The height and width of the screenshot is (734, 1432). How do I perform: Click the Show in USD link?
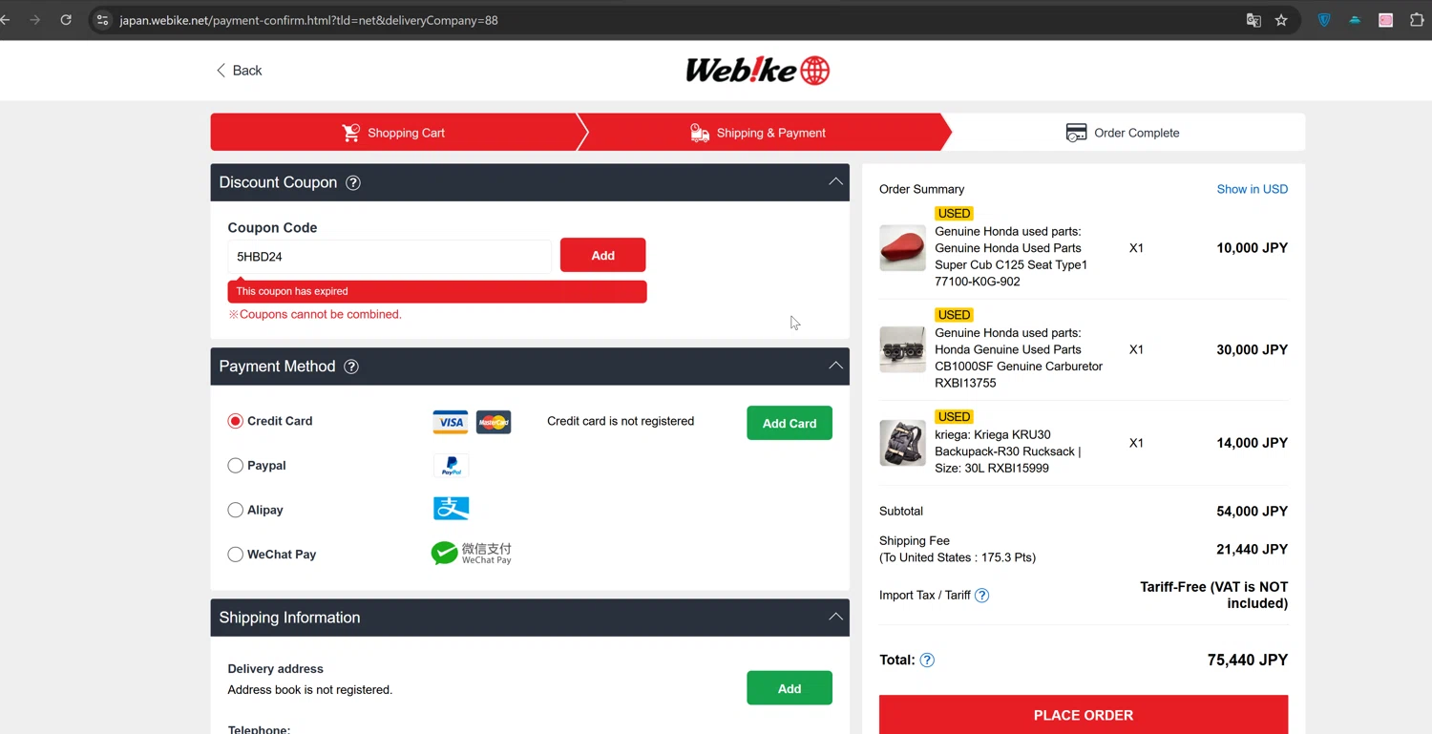coord(1253,189)
